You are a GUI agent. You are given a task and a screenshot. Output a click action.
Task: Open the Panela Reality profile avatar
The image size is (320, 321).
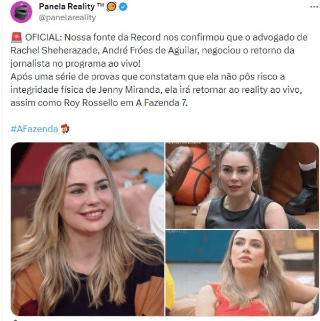pyautogui.click(x=21, y=12)
